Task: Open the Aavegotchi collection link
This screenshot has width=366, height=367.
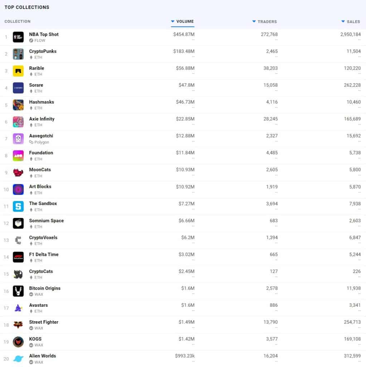Action: [x=41, y=136]
